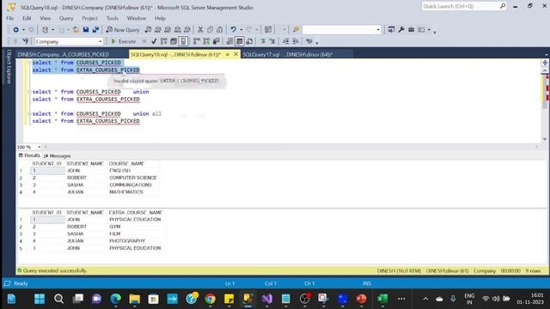This screenshot has height=309, width=550.
Task: Open the find combo box dropdown arrow
Action: pos(378,30)
